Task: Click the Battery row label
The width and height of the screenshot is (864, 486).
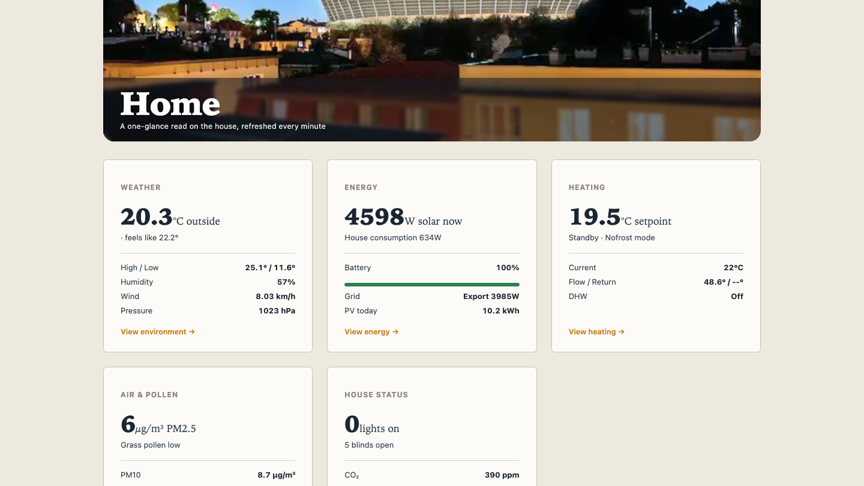Action: pyautogui.click(x=358, y=268)
